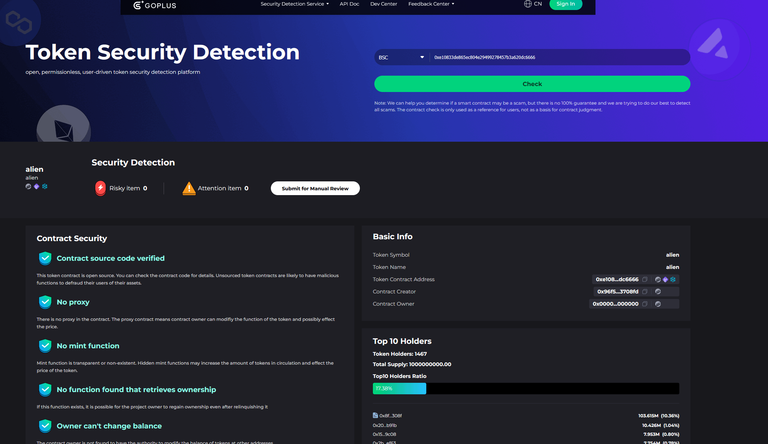Screen dimensions: 768x444
Task: Open explorer icon for Contract Owner
Action: tap(658, 304)
